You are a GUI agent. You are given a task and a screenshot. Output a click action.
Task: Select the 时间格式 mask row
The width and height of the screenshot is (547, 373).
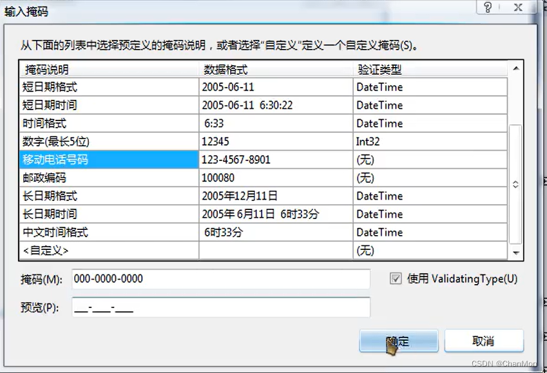97,123
